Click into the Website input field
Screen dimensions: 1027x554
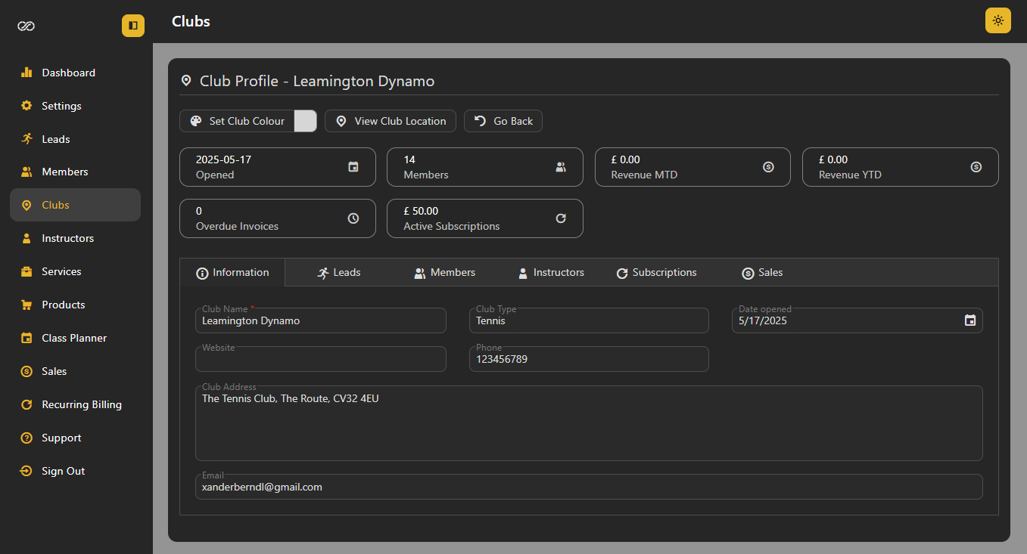(321, 360)
